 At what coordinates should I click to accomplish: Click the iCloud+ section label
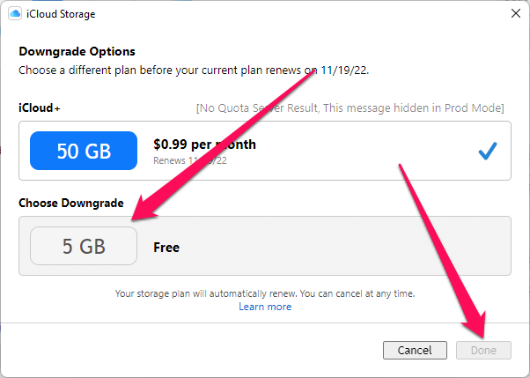tap(40, 108)
